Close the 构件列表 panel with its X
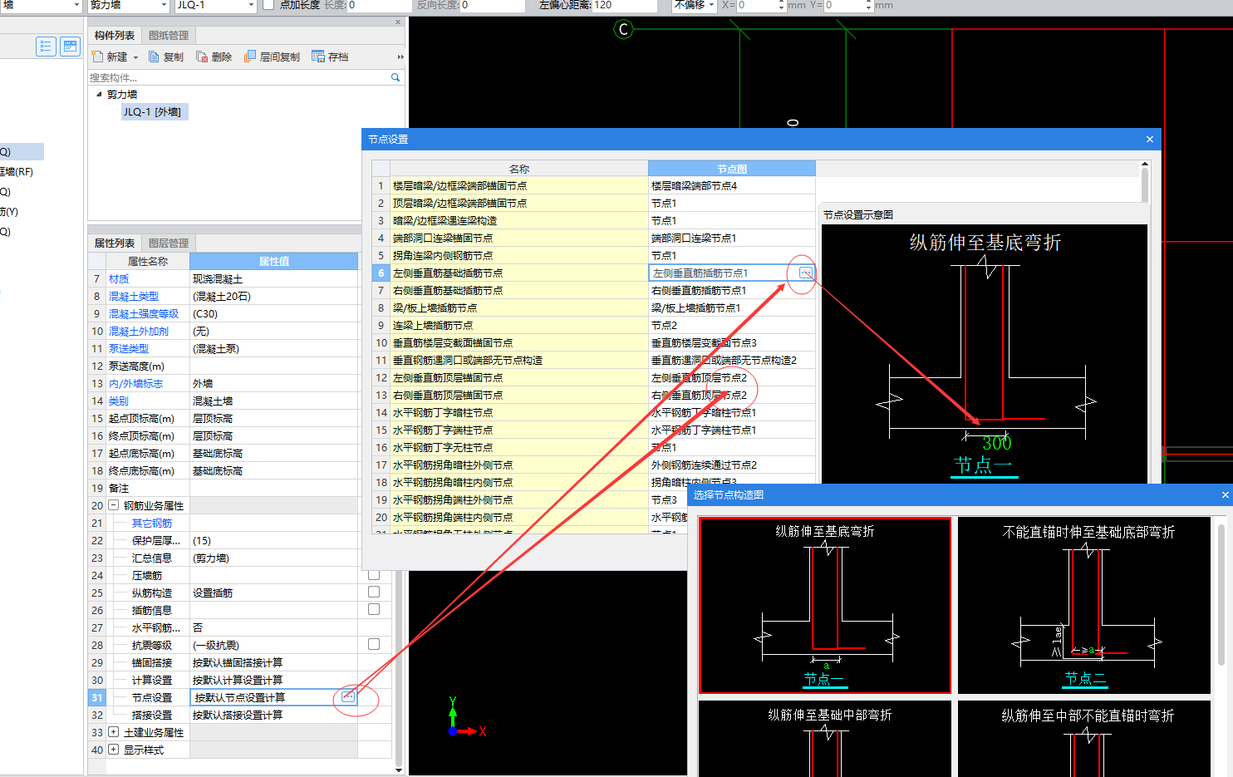The height and width of the screenshot is (777, 1233). click(398, 22)
